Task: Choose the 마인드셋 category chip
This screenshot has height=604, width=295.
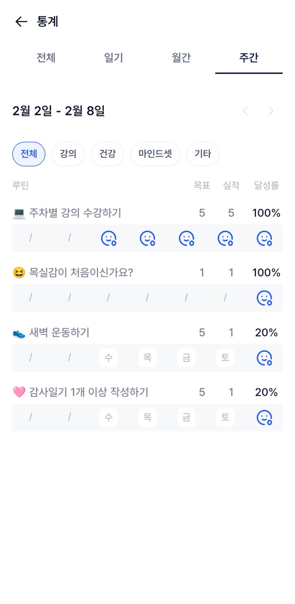Action: pos(155,154)
